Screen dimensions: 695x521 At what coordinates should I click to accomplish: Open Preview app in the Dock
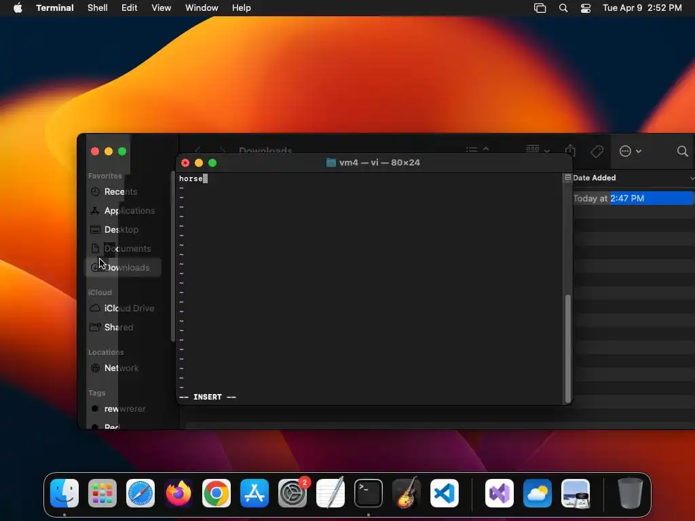click(576, 493)
